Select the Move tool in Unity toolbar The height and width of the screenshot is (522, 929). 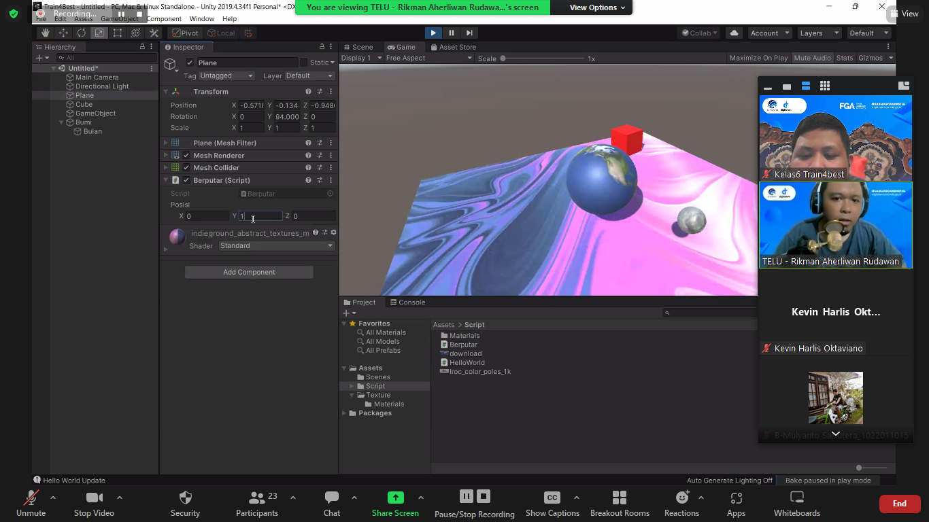(63, 33)
